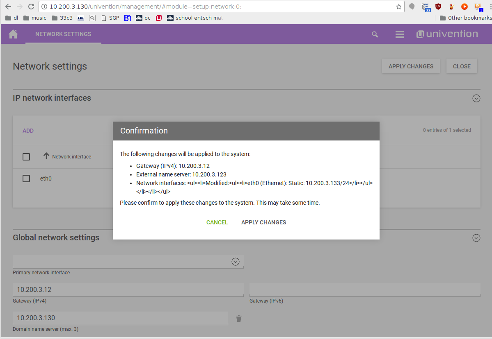Collapse the Global network settings section
Viewport: 492px width, 339px height.
476,238
